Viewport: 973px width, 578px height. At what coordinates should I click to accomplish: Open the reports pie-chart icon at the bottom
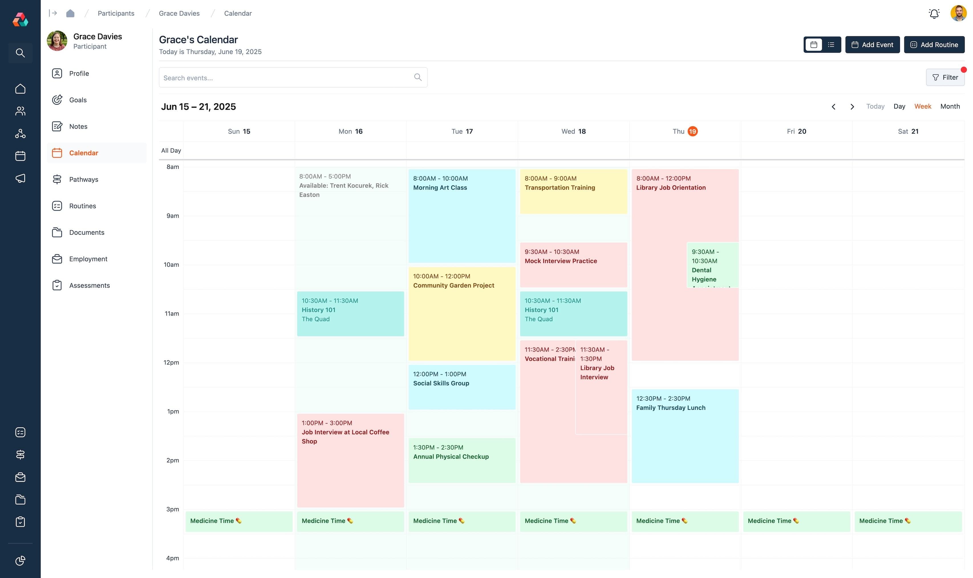pos(20,561)
